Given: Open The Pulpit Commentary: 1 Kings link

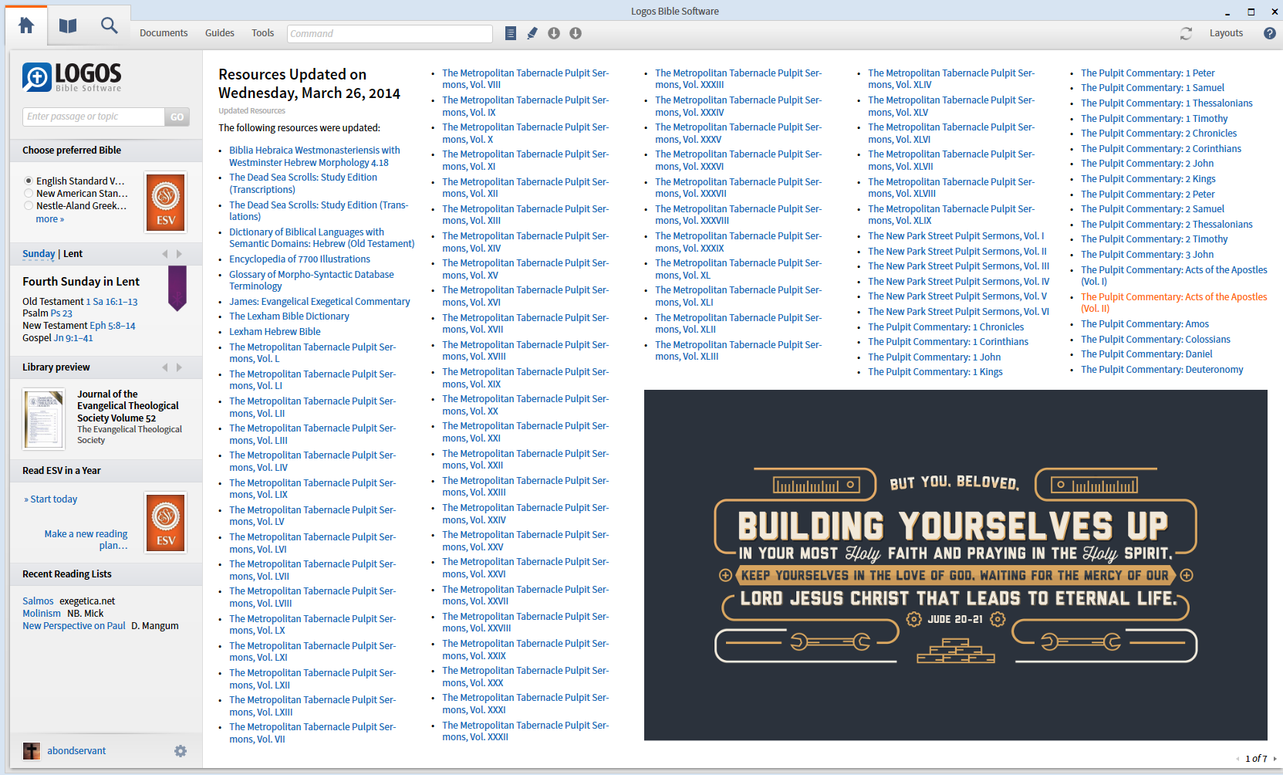Looking at the screenshot, I should [935, 372].
